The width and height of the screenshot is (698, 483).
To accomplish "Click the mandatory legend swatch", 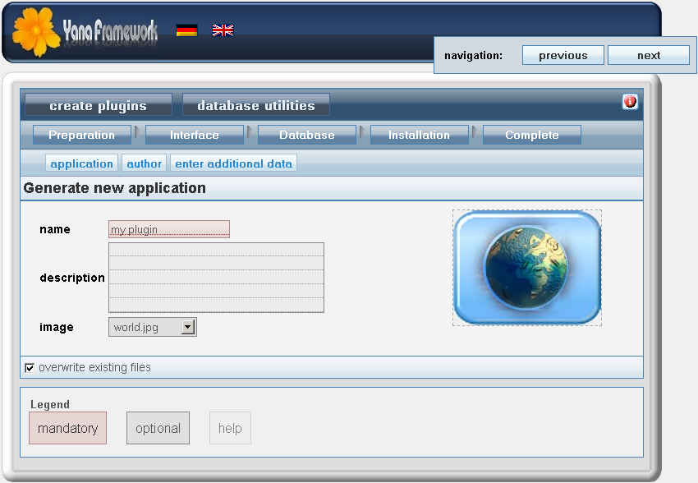I will coord(67,428).
